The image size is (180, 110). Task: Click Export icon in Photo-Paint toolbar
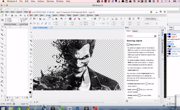(79, 19)
